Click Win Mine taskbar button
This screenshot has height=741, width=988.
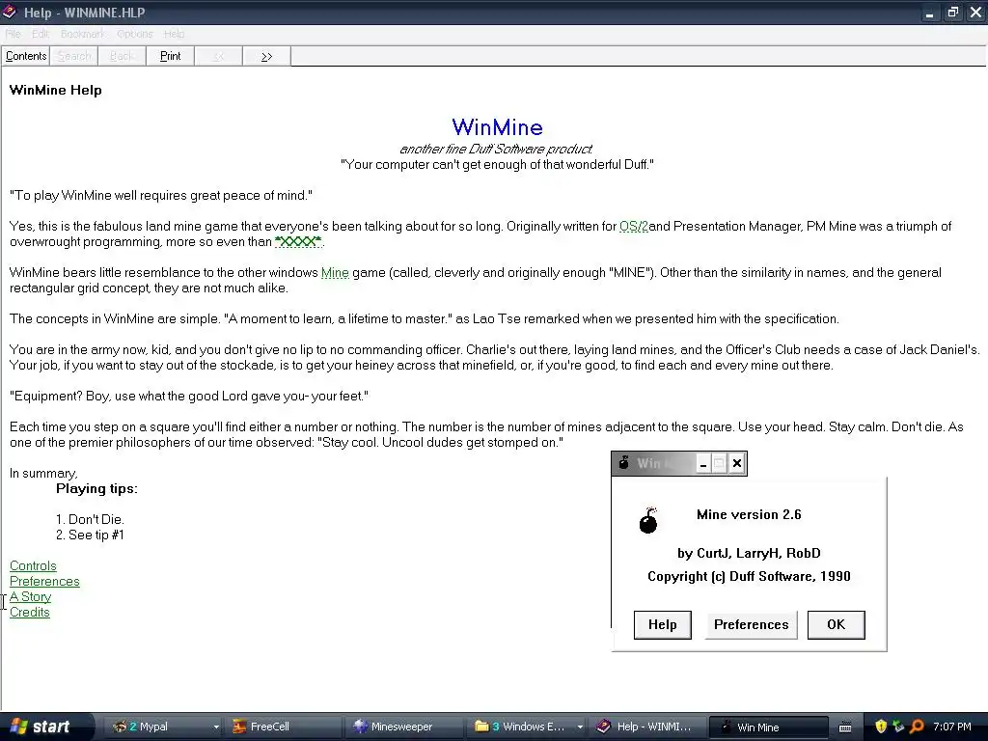click(x=769, y=727)
